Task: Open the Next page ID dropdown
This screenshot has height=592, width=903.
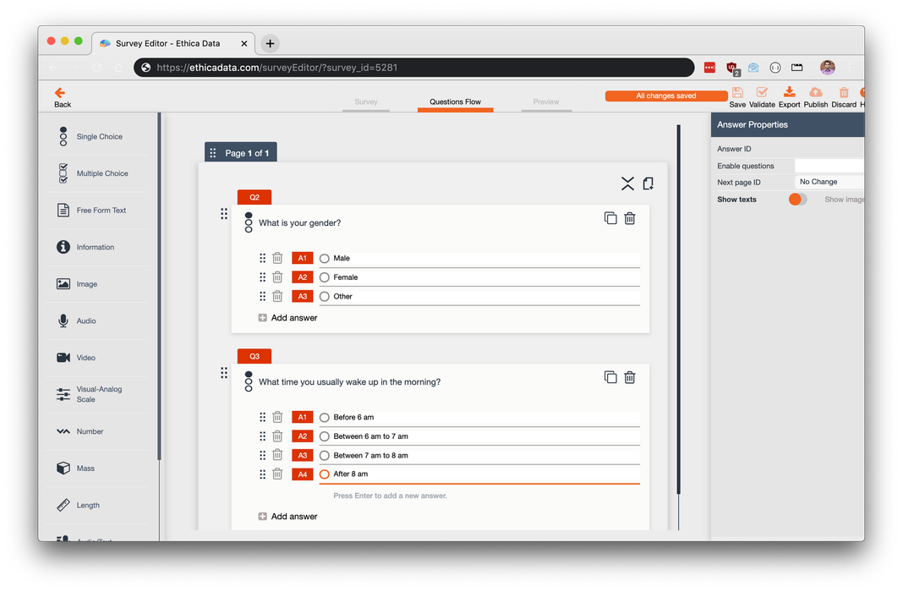Action: [829, 182]
